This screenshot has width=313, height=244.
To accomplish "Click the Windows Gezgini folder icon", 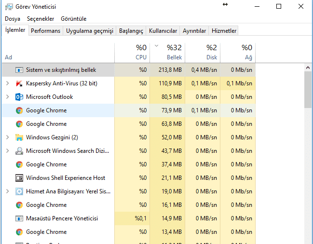I will (x=19, y=137).
